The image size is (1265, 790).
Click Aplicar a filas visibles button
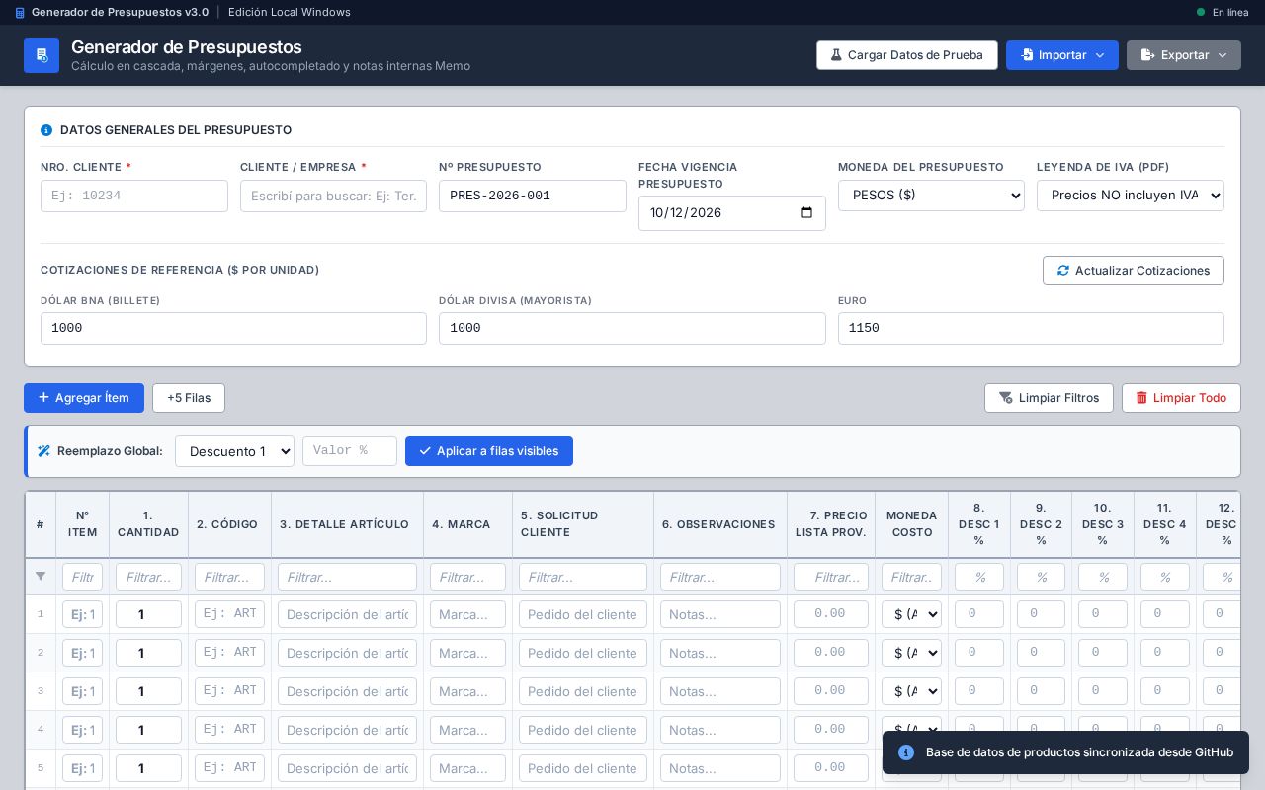pyautogui.click(x=489, y=451)
